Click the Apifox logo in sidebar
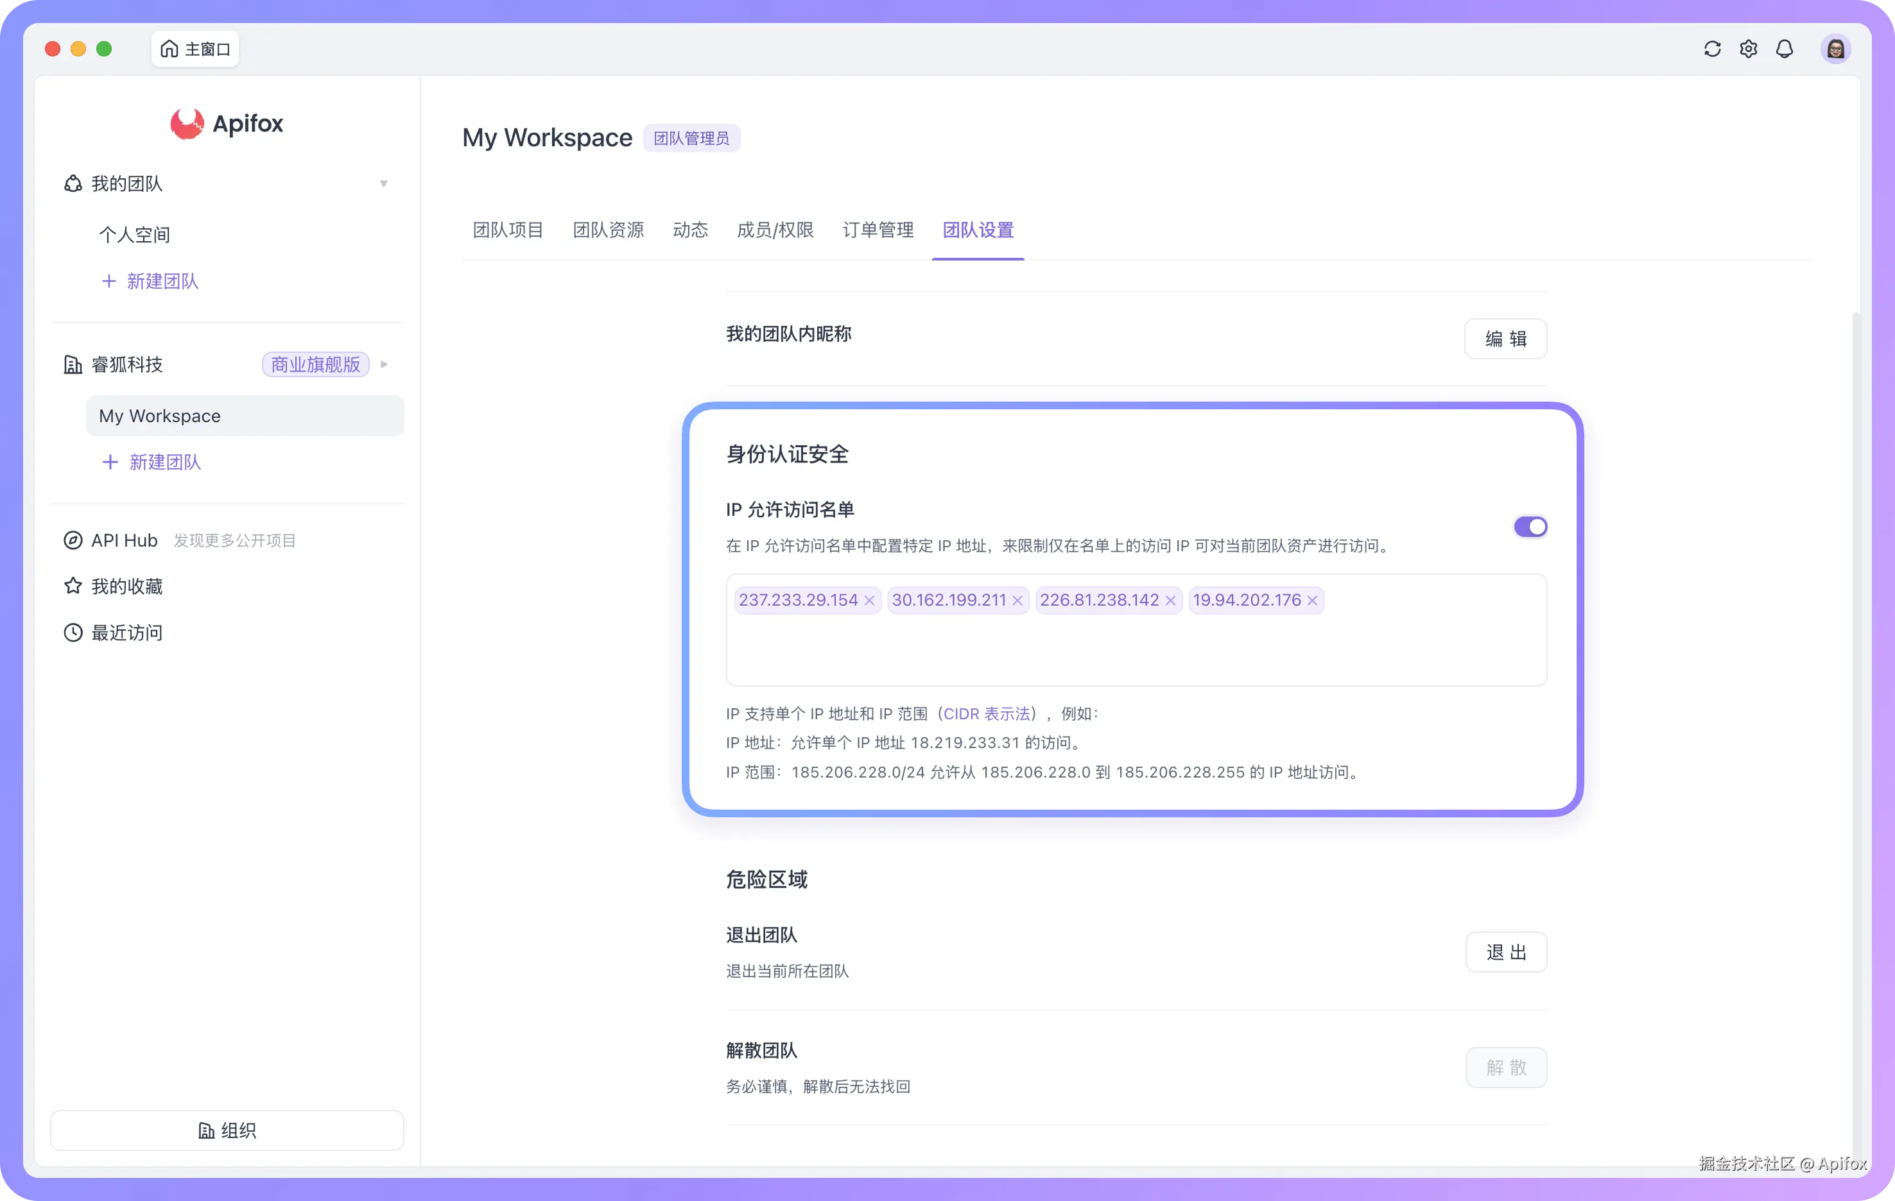The image size is (1895, 1201). pyautogui.click(x=187, y=123)
